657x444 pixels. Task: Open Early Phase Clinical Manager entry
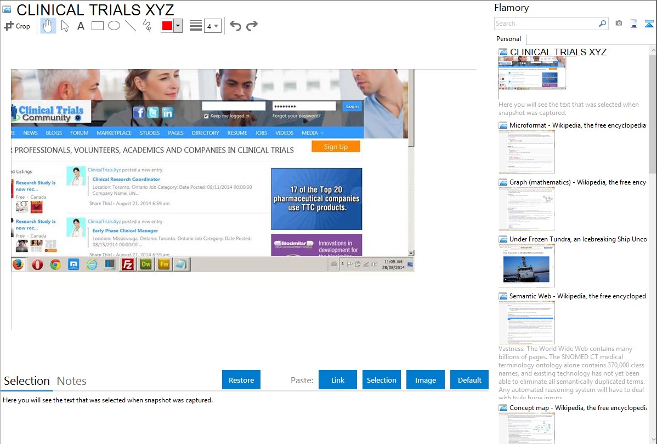tap(125, 230)
